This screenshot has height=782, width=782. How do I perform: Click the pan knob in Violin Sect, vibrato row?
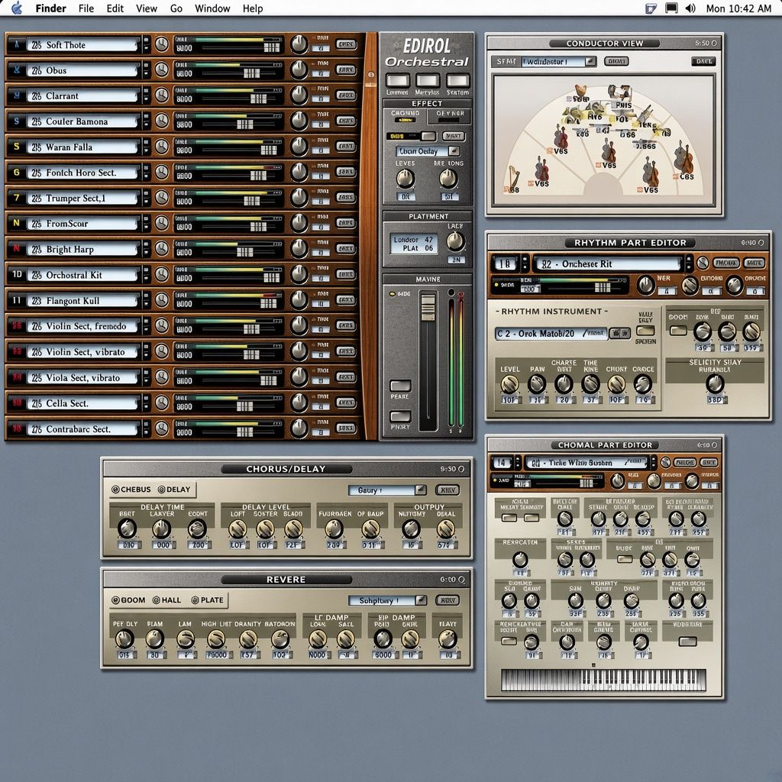[x=299, y=351]
